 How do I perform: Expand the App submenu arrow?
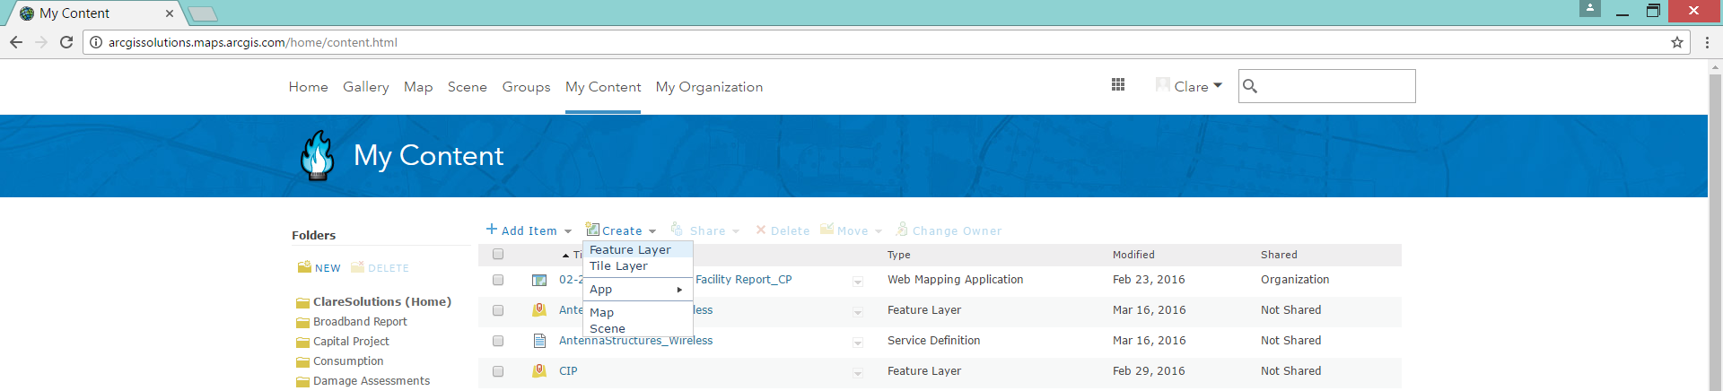click(x=679, y=290)
